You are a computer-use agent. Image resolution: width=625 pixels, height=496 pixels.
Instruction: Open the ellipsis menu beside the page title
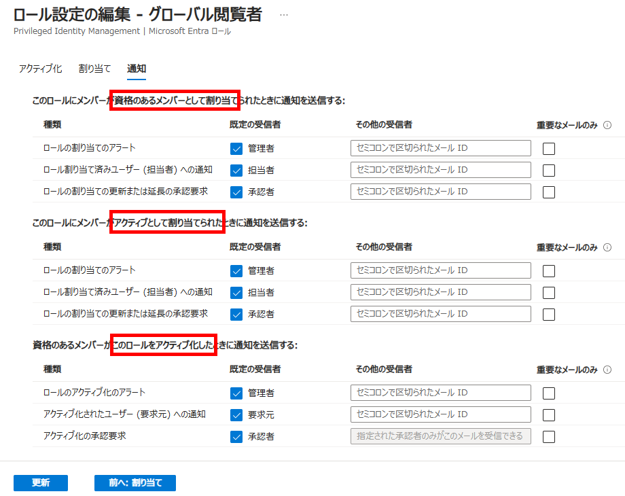click(x=284, y=15)
